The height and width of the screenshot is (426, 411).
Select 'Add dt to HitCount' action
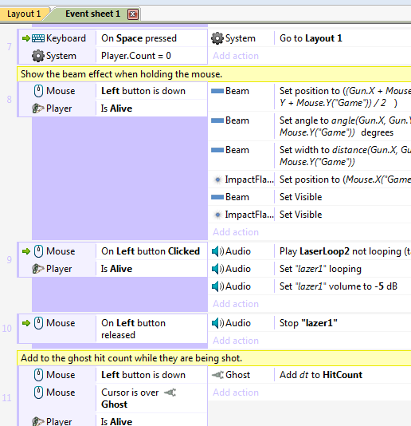coord(321,375)
